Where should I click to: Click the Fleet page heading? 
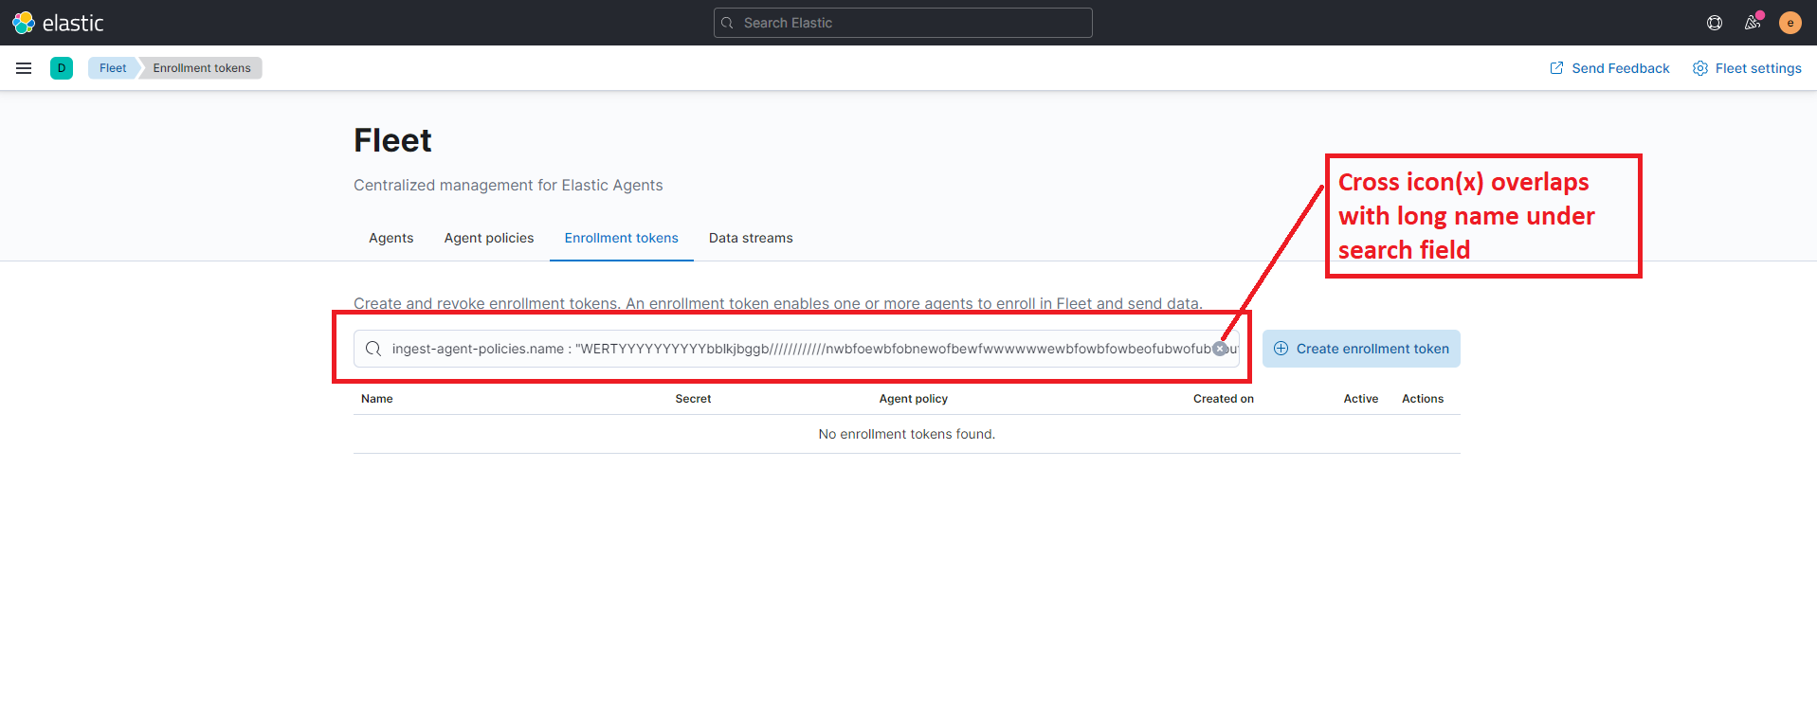click(x=392, y=140)
